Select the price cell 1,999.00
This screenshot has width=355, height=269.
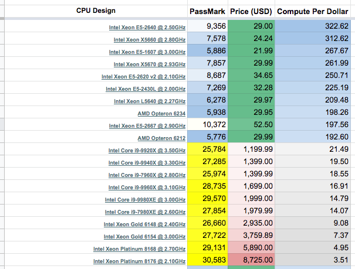click(251, 199)
